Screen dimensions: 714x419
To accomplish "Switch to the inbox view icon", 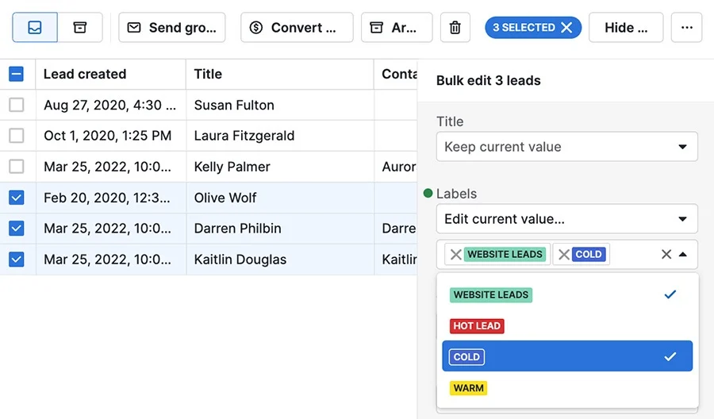I will [35, 27].
